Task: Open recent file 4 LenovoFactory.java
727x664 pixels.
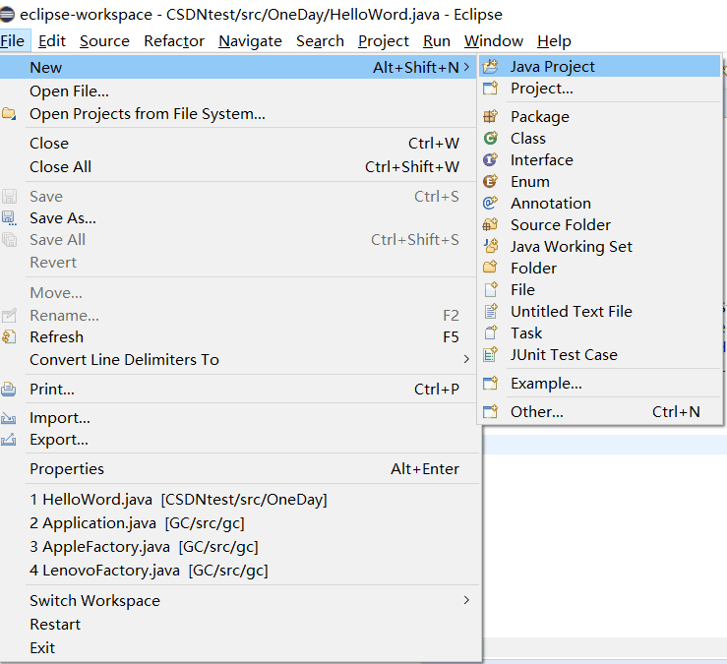Action: pyautogui.click(x=240, y=571)
